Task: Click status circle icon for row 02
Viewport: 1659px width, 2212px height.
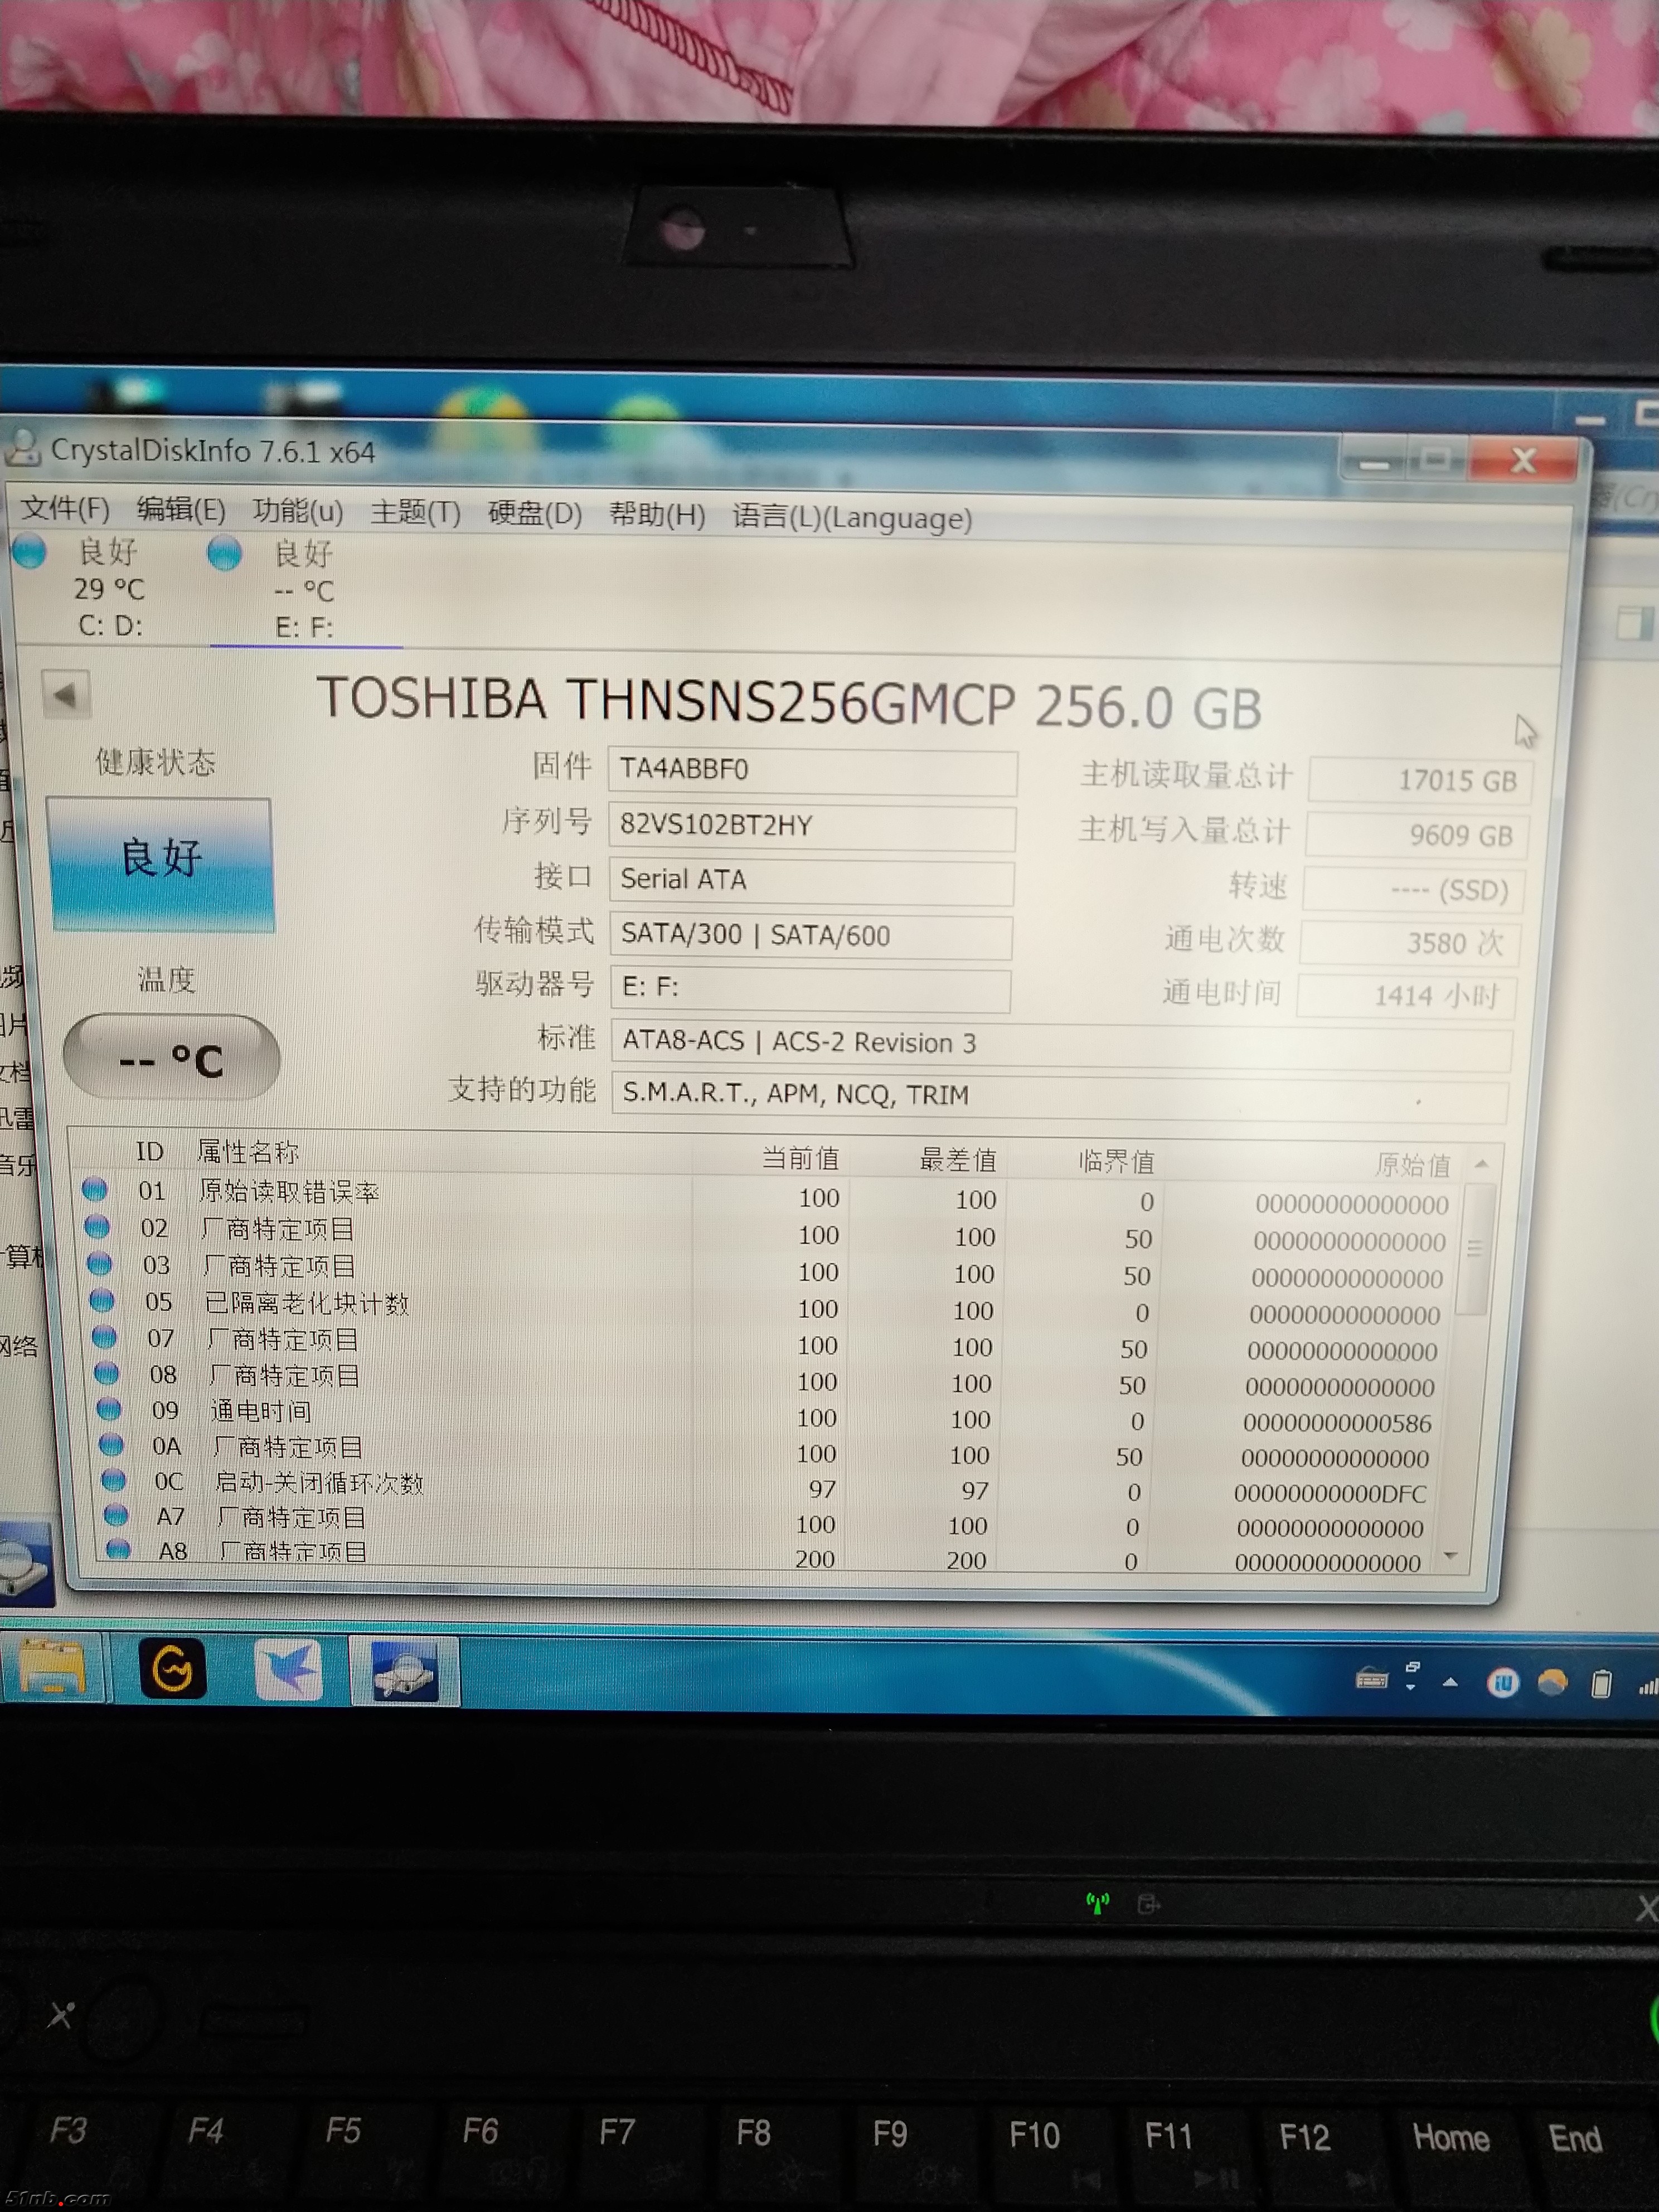Action: pyautogui.click(x=97, y=1226)
